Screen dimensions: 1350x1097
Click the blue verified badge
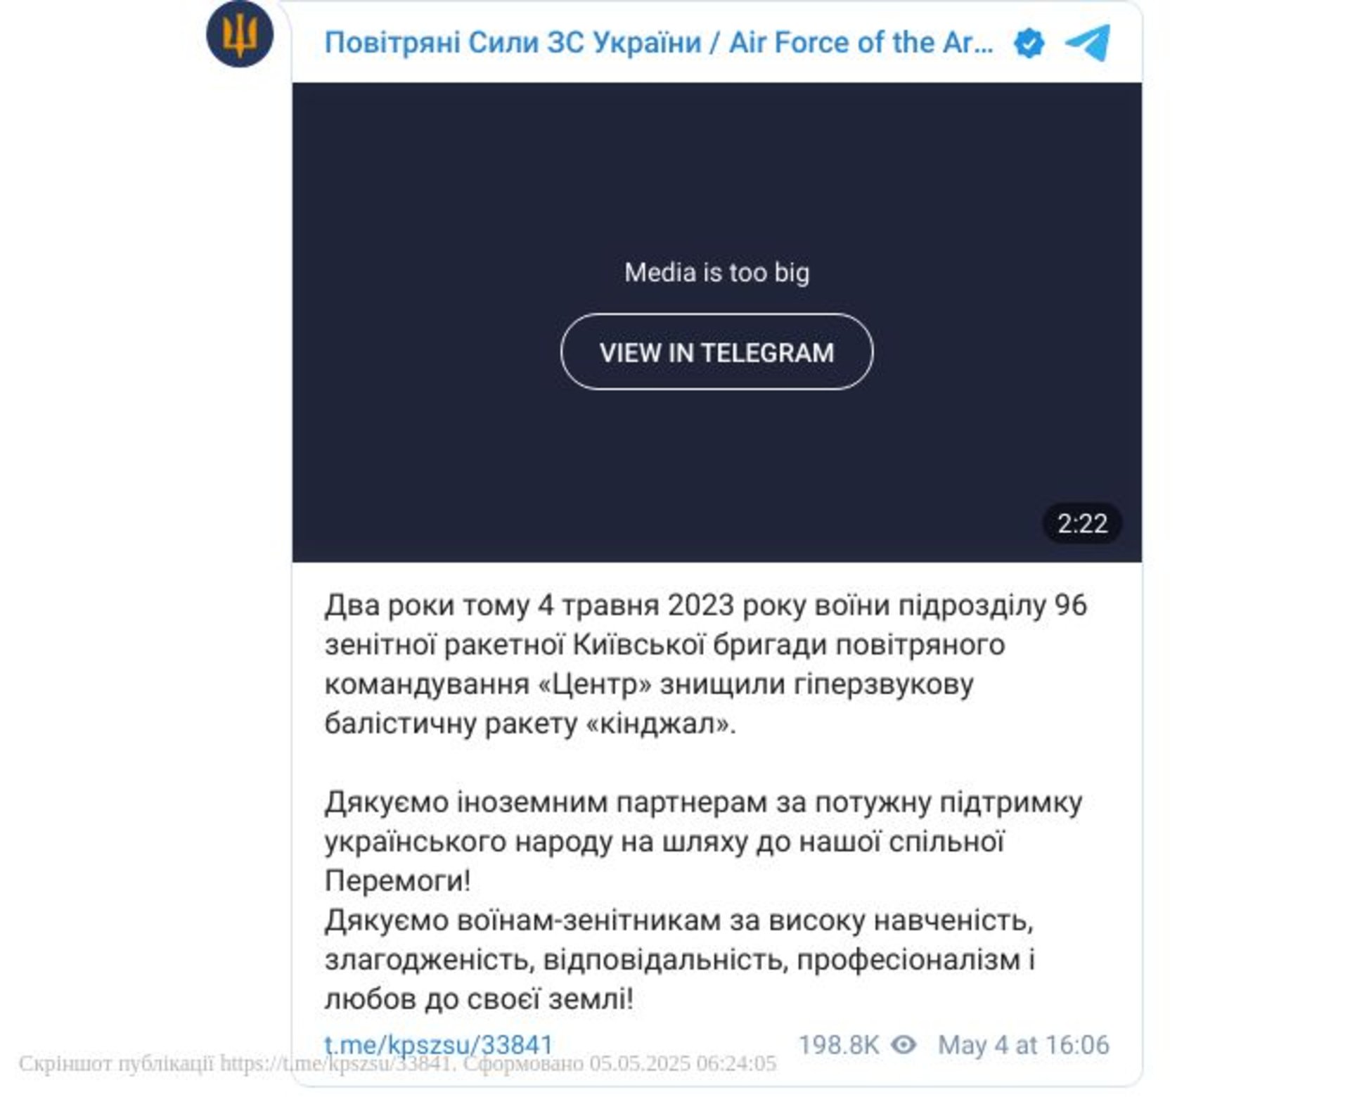1029,44
